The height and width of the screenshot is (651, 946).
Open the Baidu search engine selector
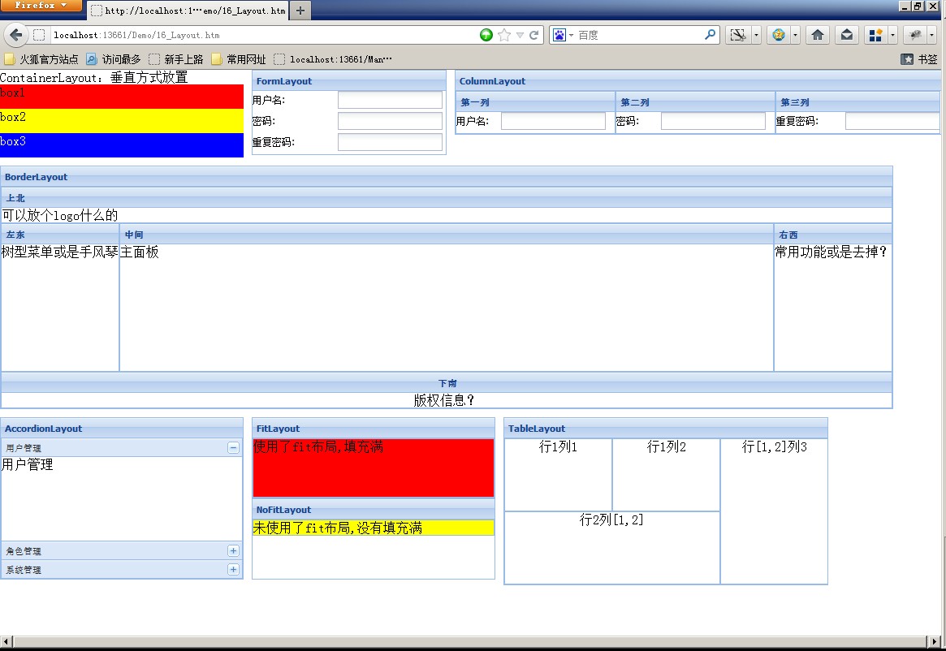563,35
